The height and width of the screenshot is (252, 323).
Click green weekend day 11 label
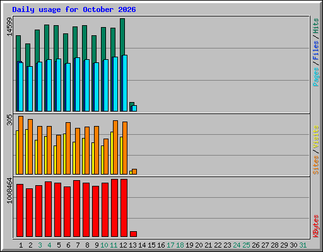[x=114, y=245]
